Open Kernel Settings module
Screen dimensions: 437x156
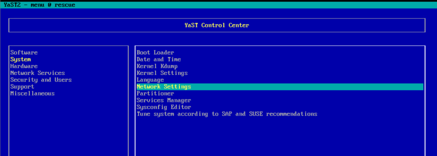[162, 73]
